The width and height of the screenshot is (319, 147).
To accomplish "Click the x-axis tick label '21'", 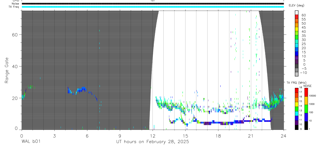I will 251,136.
